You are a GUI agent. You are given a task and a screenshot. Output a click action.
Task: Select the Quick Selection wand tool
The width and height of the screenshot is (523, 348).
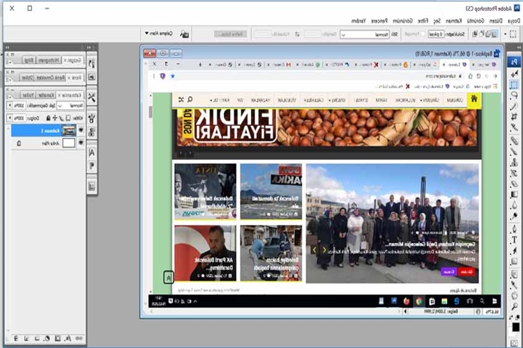514,106
